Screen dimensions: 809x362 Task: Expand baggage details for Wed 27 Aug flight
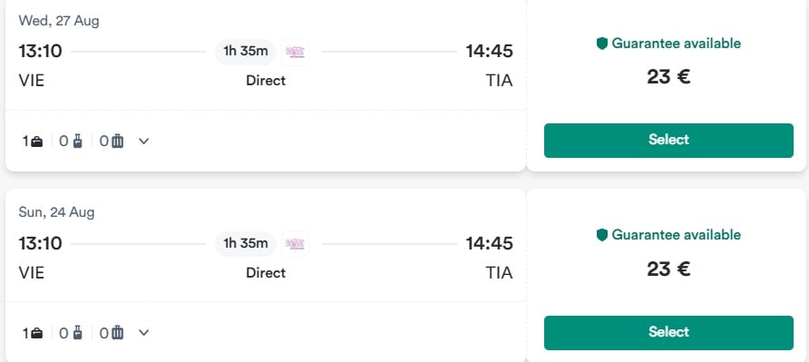pyautogui.click(x=144, y=141)
